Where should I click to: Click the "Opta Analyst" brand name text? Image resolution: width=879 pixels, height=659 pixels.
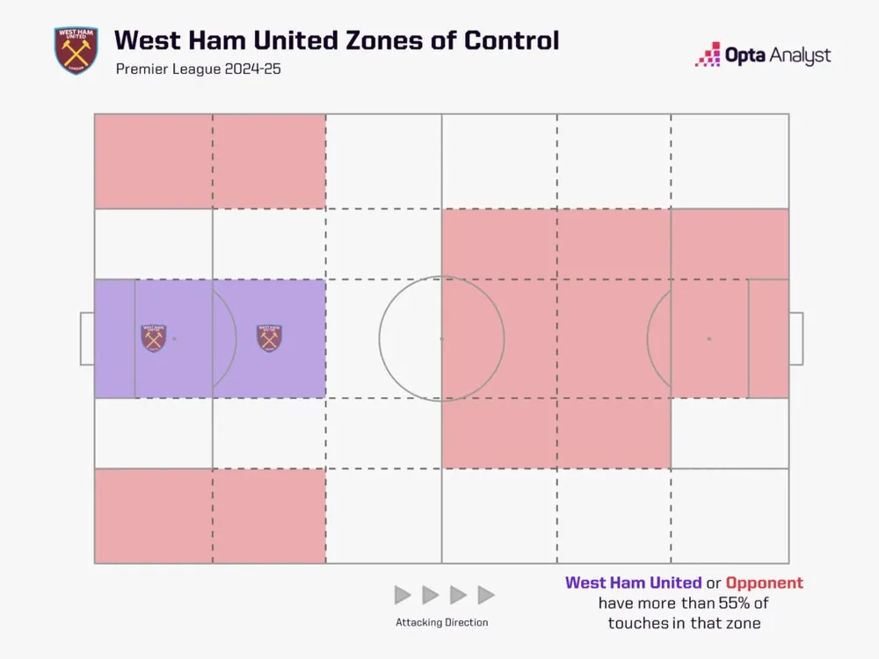pyautogui.click(x=778, y=55)
